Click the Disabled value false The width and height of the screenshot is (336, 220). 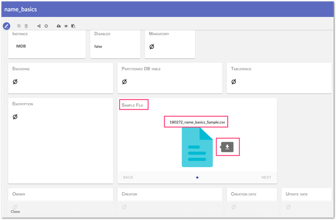(98, 46)
